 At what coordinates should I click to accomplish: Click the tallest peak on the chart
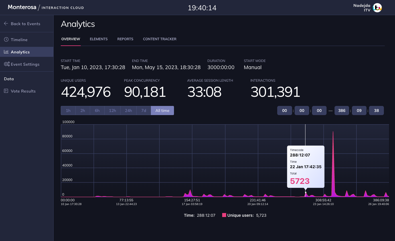pyautogui.click(x=333, y=133)
